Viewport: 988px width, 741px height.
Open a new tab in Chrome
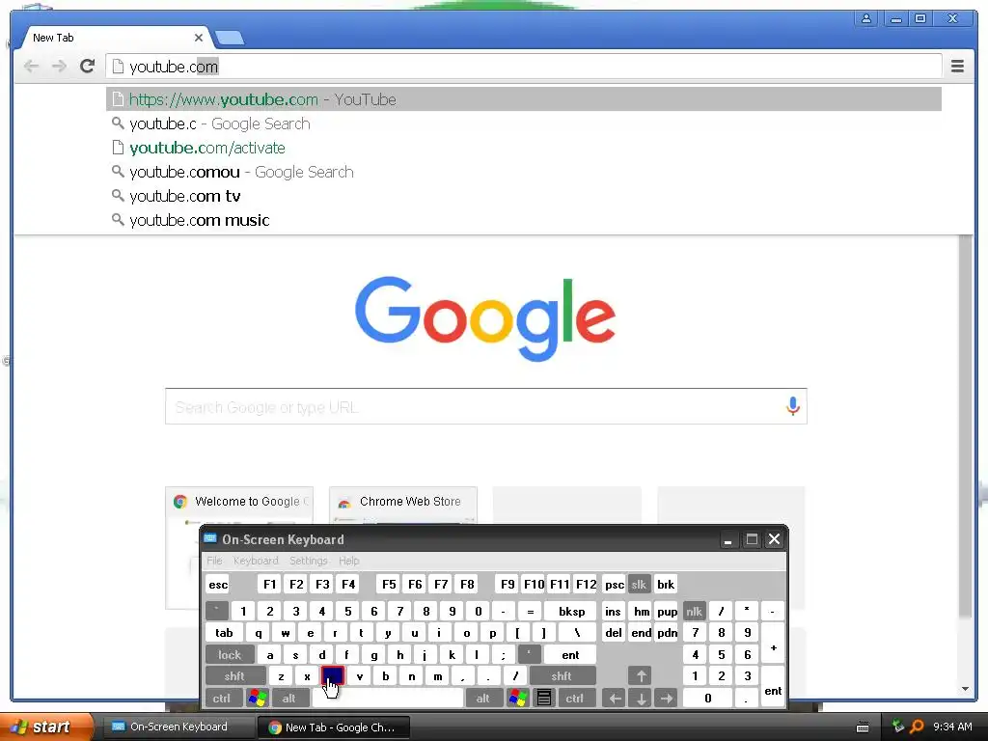click(x=230, y=39)
